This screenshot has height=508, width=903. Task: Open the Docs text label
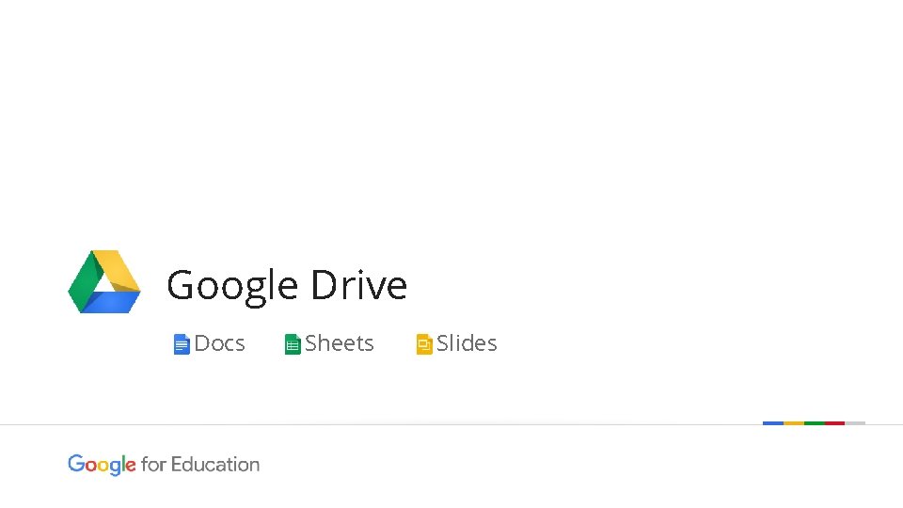tap(219, 343)
